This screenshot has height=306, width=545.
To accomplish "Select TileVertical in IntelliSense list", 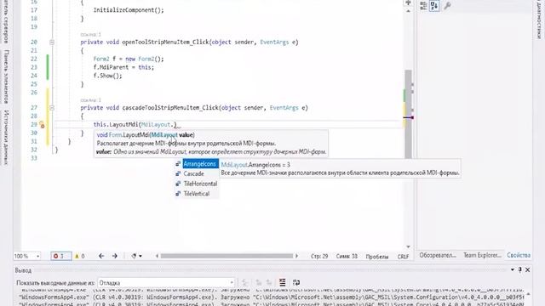I will point(197,194).
